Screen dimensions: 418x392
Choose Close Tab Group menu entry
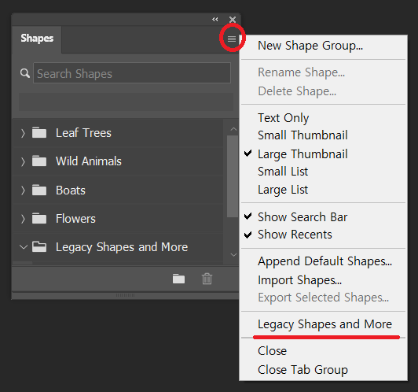tap(302, 370)
